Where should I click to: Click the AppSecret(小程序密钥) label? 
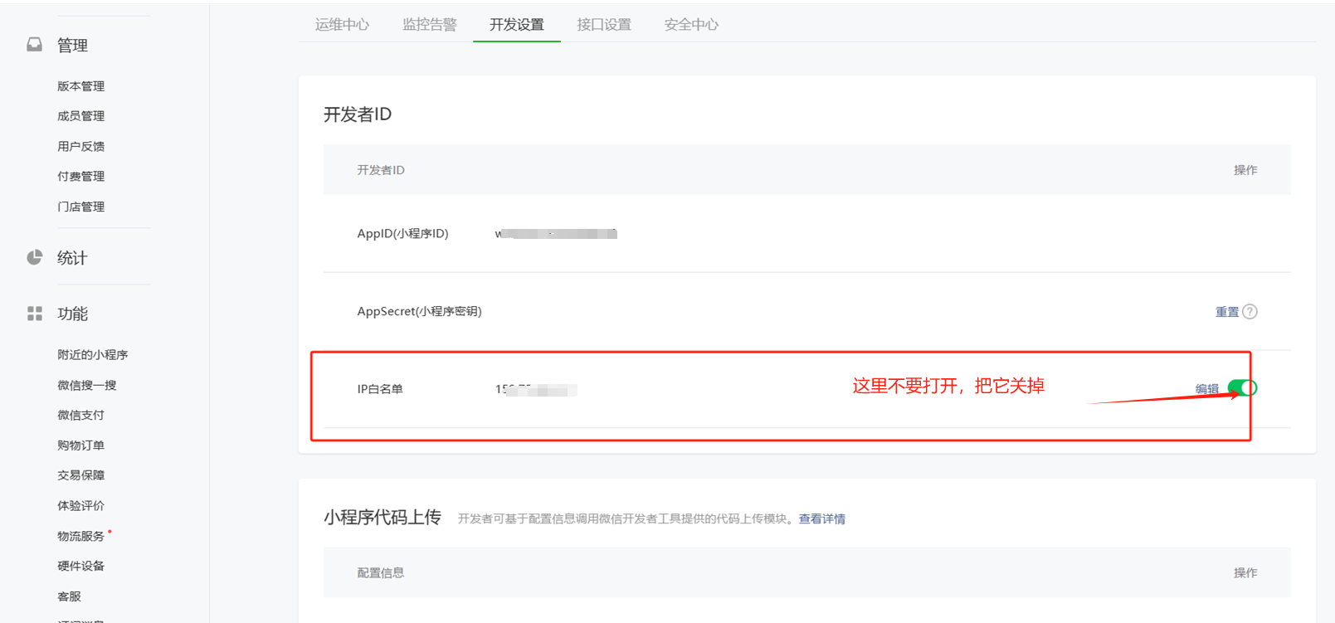(419, 312)
